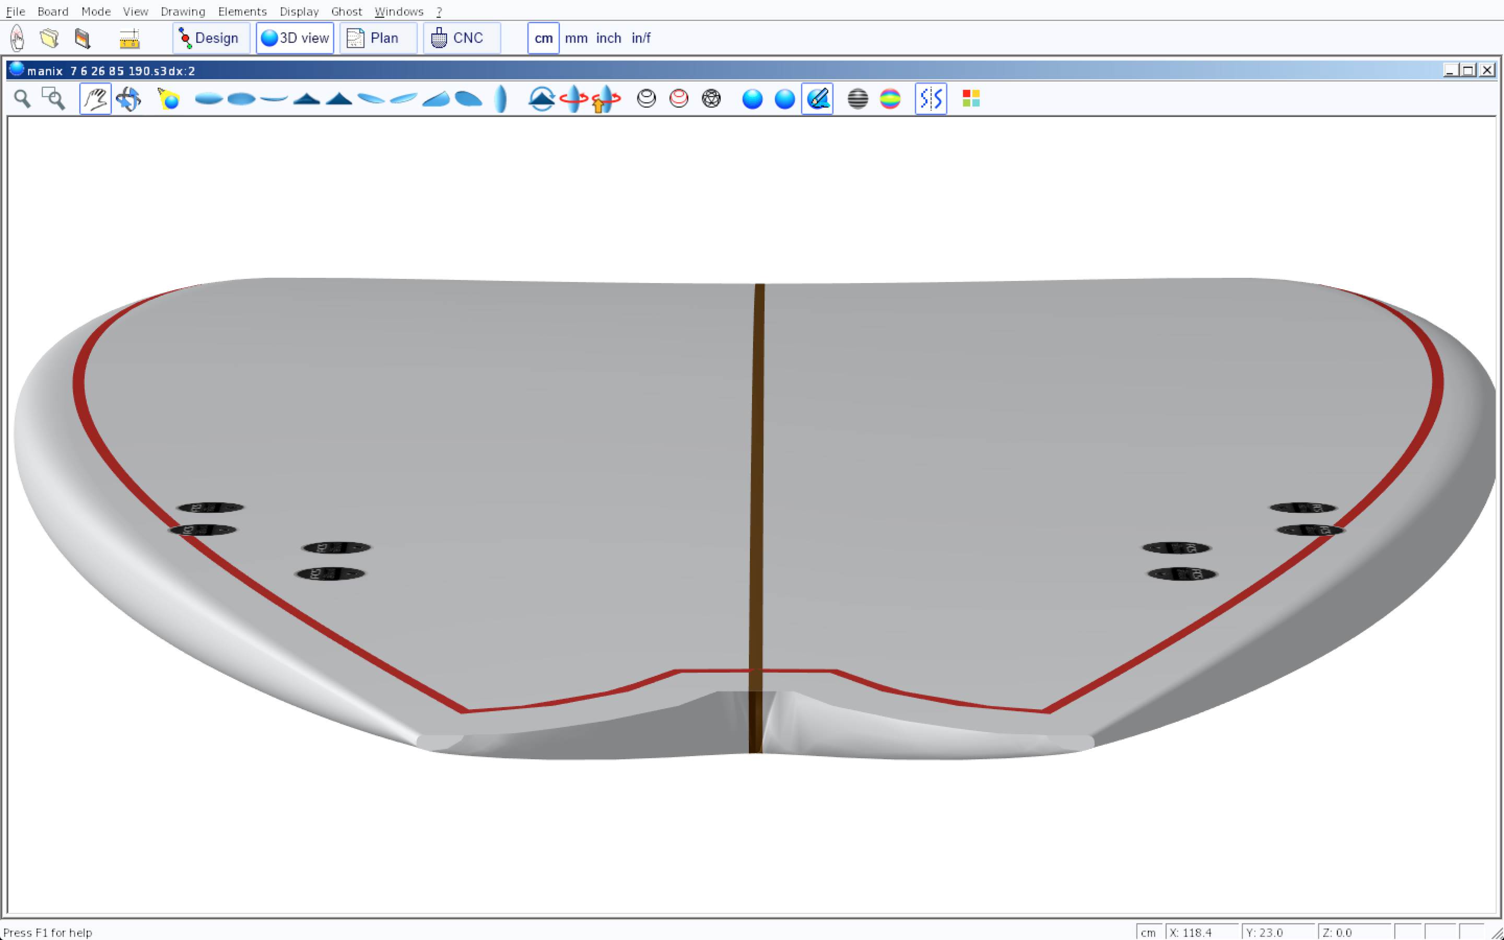Switch to wireframe mesh rendering icon
This screenshot has width=1504, height=940.
[711, 99]
